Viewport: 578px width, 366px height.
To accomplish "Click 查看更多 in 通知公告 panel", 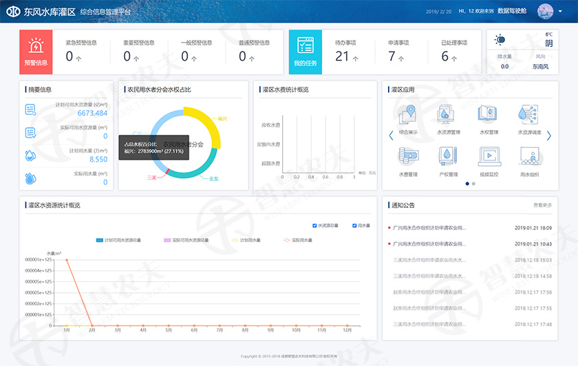I will point(543,205).
